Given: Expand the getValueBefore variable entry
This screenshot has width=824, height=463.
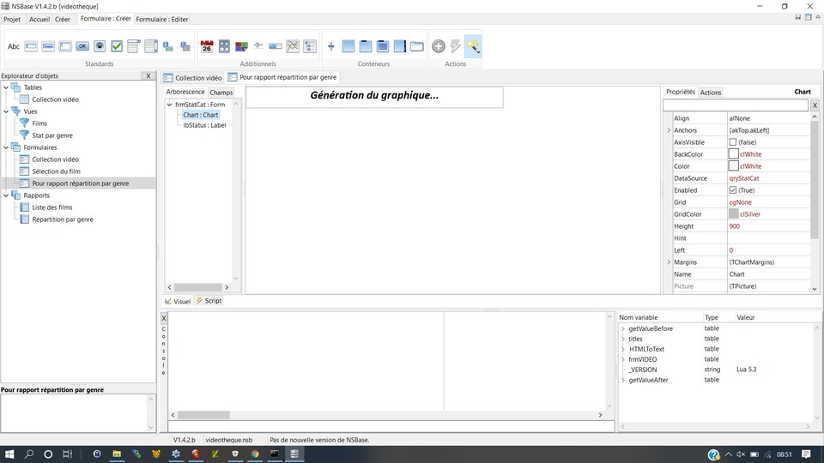Looking at the screenshot, I should click(x=623, y=328).
